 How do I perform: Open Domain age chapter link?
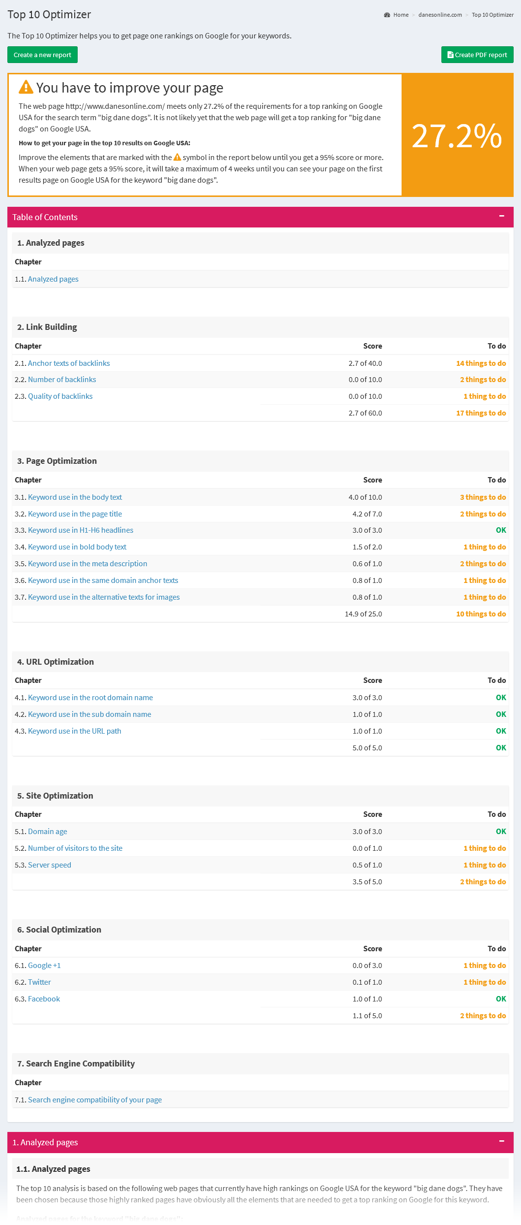tap(48, 832)
